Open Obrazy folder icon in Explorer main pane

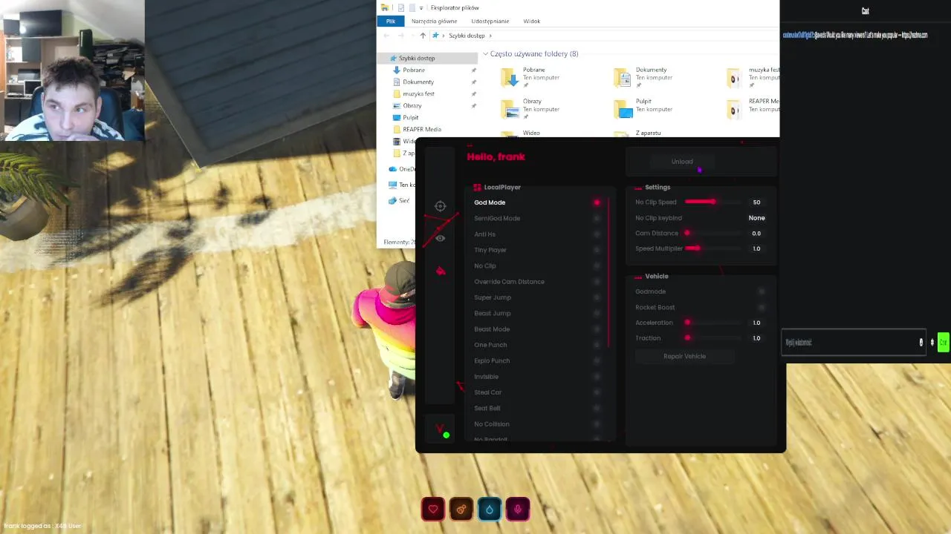510,109
